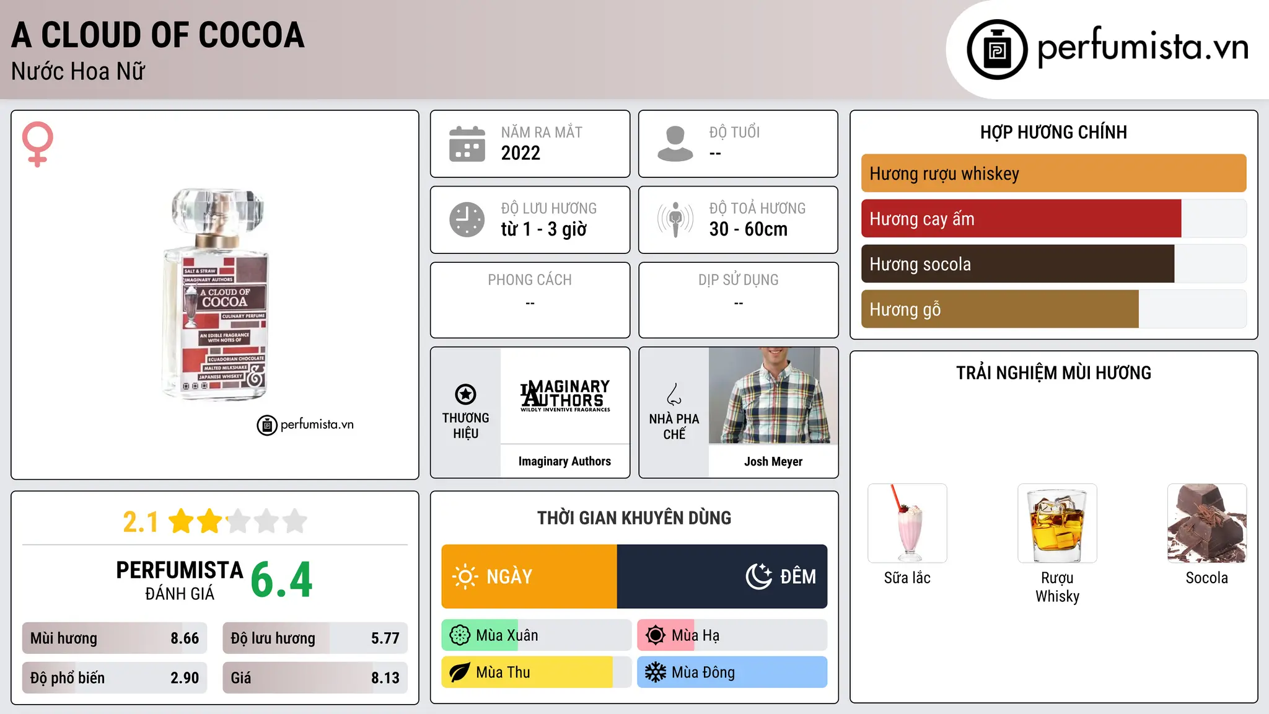Click the Phong Cách info card
The width and height of the screenshot is (1269, 714).
coord(530,300)
